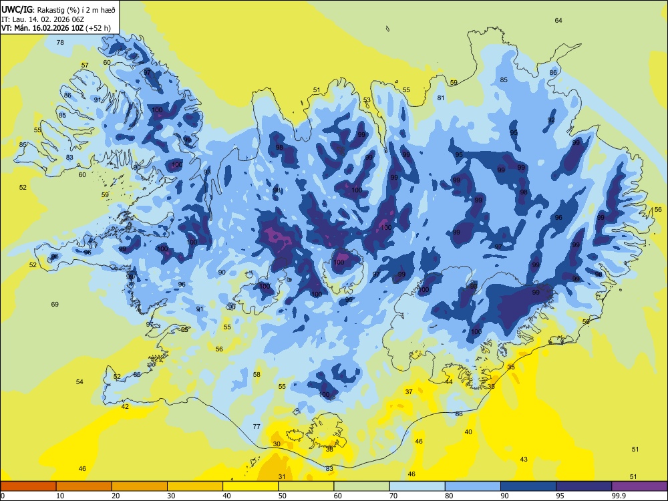Click the humidity value '77' on the map
This screenshot has height=501, width=668.
pyautogui.click(x=257, y=426)
